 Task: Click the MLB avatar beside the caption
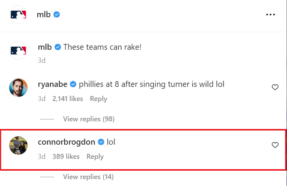pos(18,51)
